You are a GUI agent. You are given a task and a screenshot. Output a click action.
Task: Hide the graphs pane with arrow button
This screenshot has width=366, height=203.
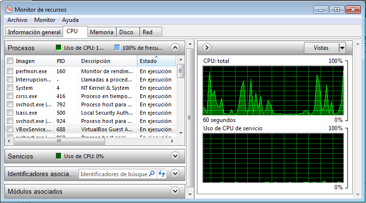(x=206, y=47)
